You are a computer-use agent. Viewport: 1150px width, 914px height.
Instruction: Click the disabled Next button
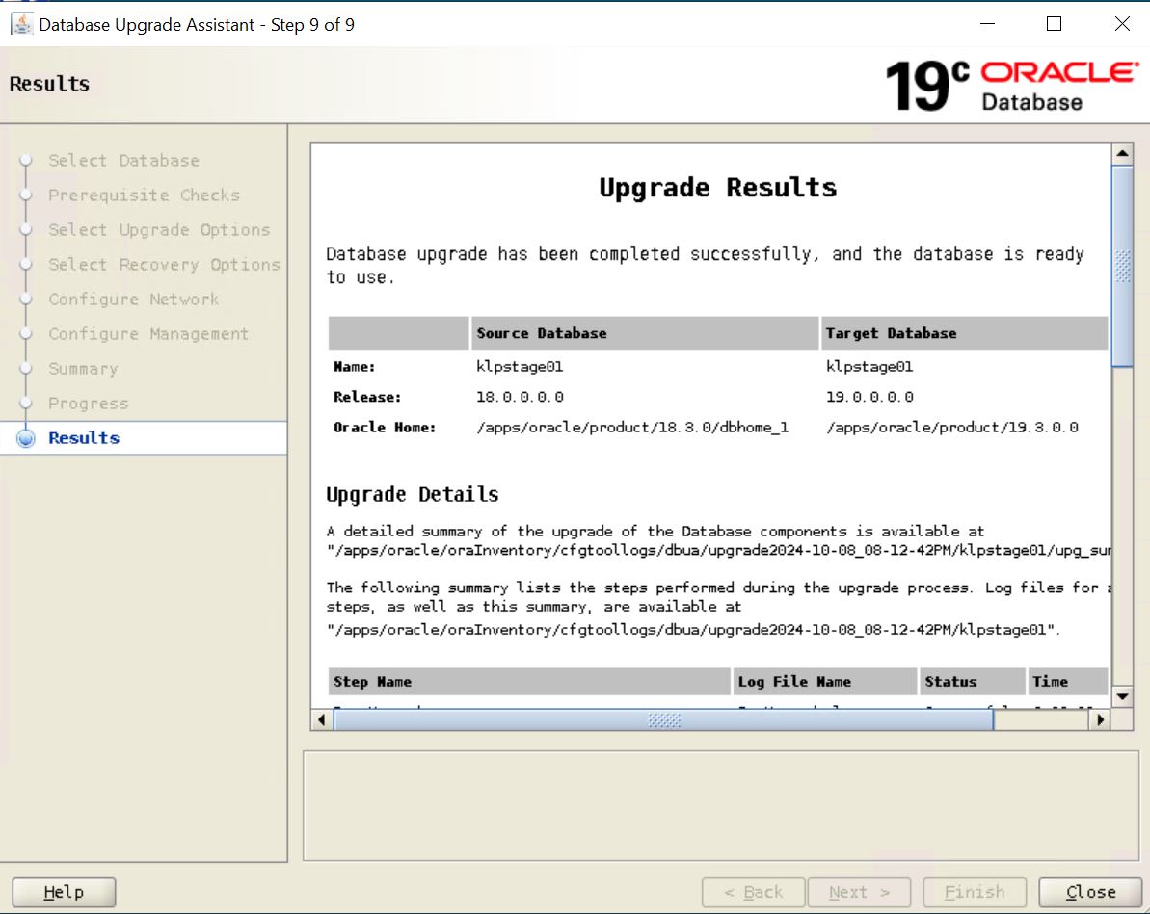coord(859,892)
